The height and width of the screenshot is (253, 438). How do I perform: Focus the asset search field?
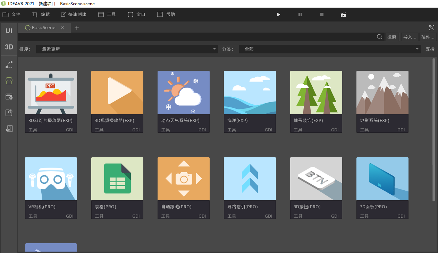click(196, 37)
